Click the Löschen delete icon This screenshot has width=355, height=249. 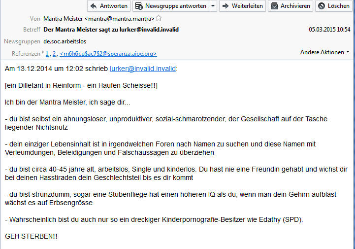pyautogui.click(x=322, y=6)
